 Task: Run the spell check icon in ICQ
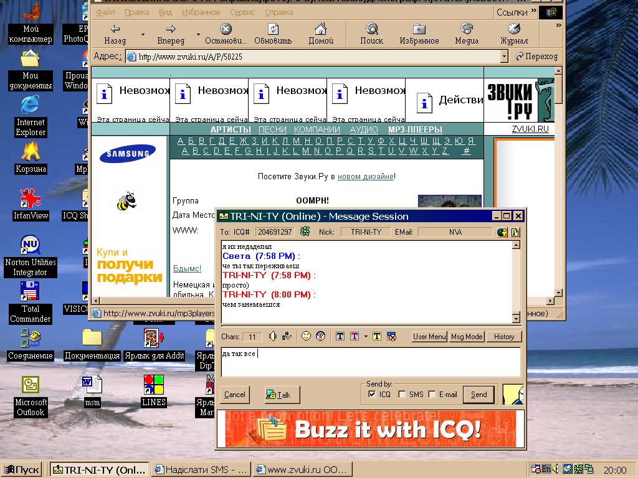coord(287,336)
